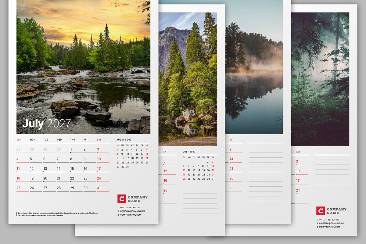Viewport: 366px width, 244px height.
Task: Select Saturday 28 on the third calendar page
Action: click(231, 178)
